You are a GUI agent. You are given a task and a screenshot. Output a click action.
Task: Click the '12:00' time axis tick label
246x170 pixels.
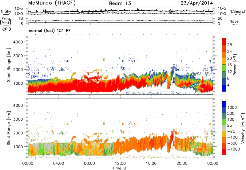[120, 164]
